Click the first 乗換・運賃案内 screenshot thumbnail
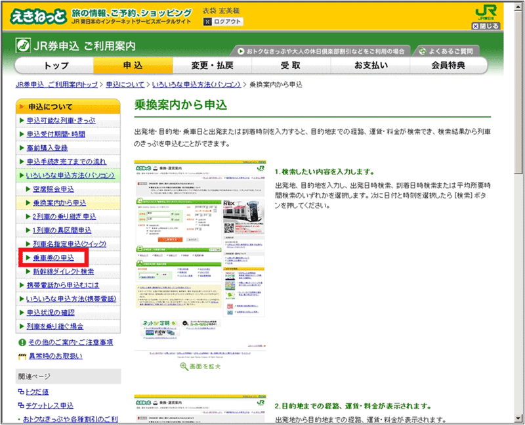 [x=200, y=256]
